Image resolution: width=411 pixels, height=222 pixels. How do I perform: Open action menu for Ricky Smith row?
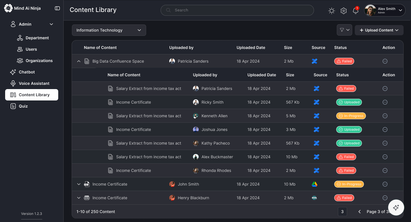click(385, 102)
